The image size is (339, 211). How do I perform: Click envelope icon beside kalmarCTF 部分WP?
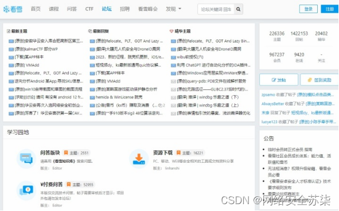[11, 49]
